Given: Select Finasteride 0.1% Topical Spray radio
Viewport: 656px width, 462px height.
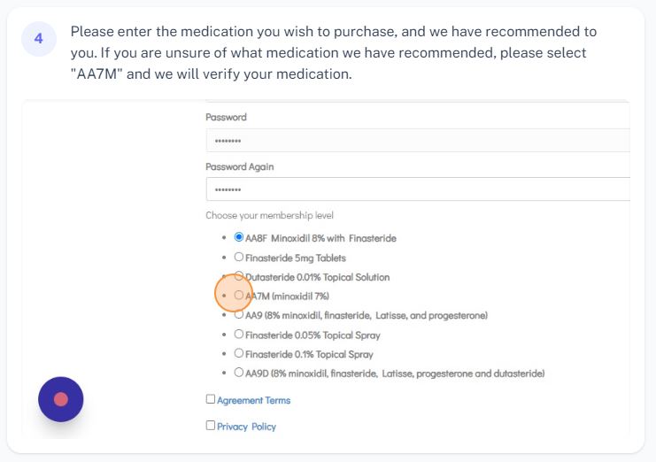Looking at the screenshot, I should (x=239, y=353).
